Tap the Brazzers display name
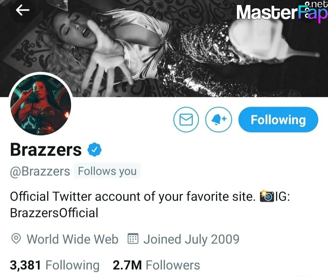Screen dimensions: 328x277 pos(46,150)
